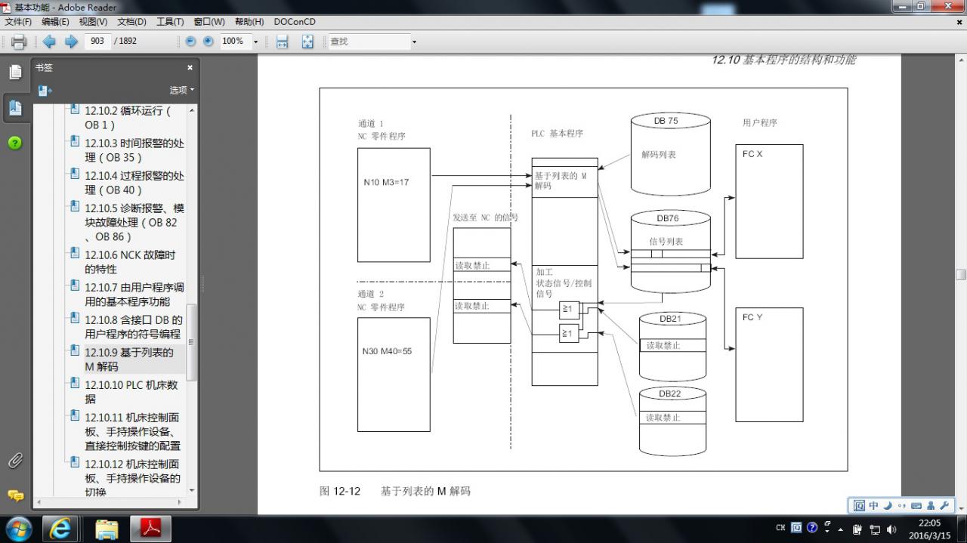This screenshot has width=967, height=543.
Task: Zoom out with the minus icon
Action: (x=191, y=42)
